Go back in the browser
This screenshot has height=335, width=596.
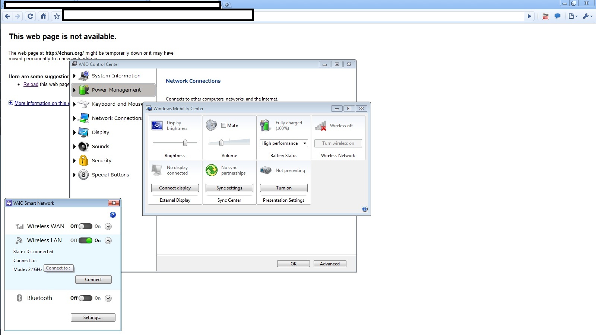point(7,16)
